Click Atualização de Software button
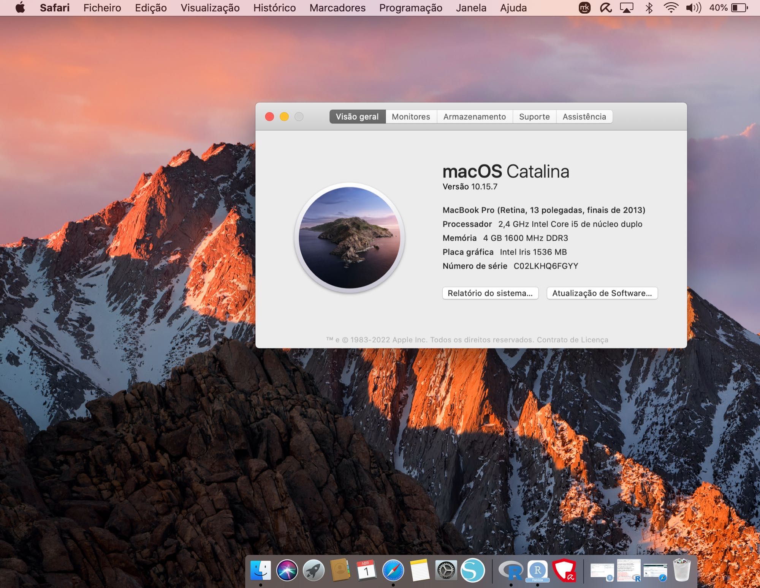The image size is (760, 588). (602, 293)
